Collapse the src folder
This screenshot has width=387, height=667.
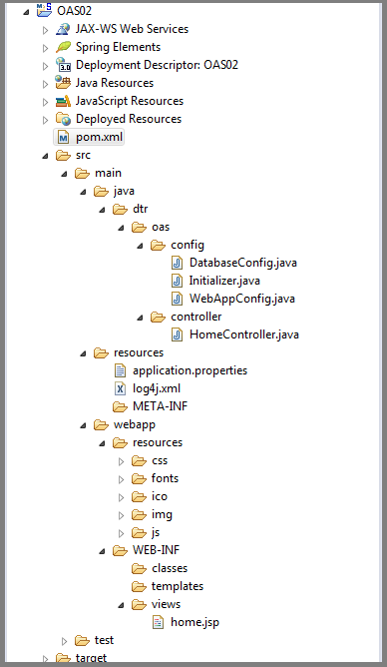(x=46, y=156)
